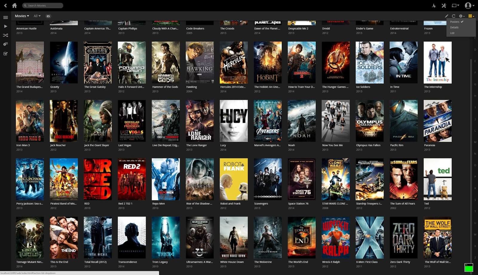This screenshot has height=275, width=478.
Task: Click the Jack Reacher title link
Action: pos(58,145)
